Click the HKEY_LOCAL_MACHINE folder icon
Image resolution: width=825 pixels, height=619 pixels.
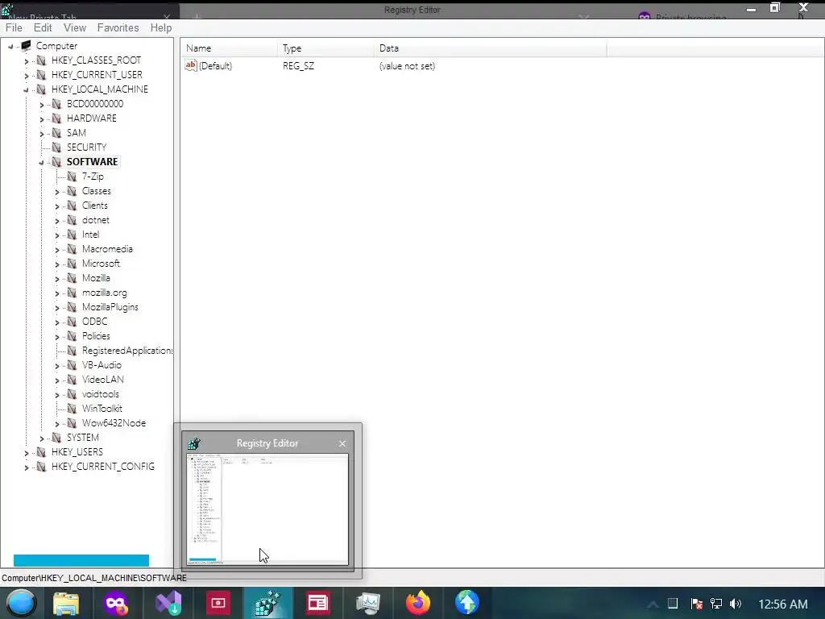pyautogui.click(x=41, y=89)
